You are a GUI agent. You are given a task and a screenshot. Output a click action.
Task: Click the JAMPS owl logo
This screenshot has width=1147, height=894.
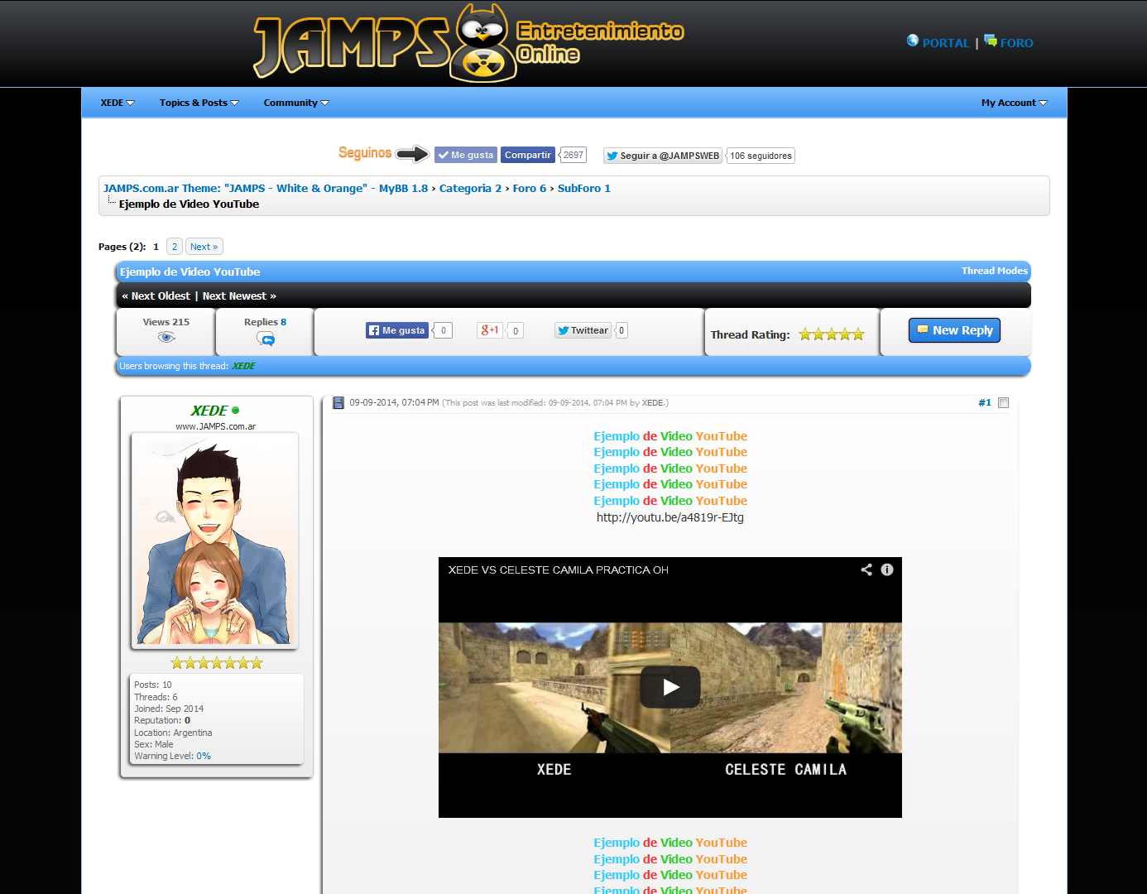pos(482,43)
